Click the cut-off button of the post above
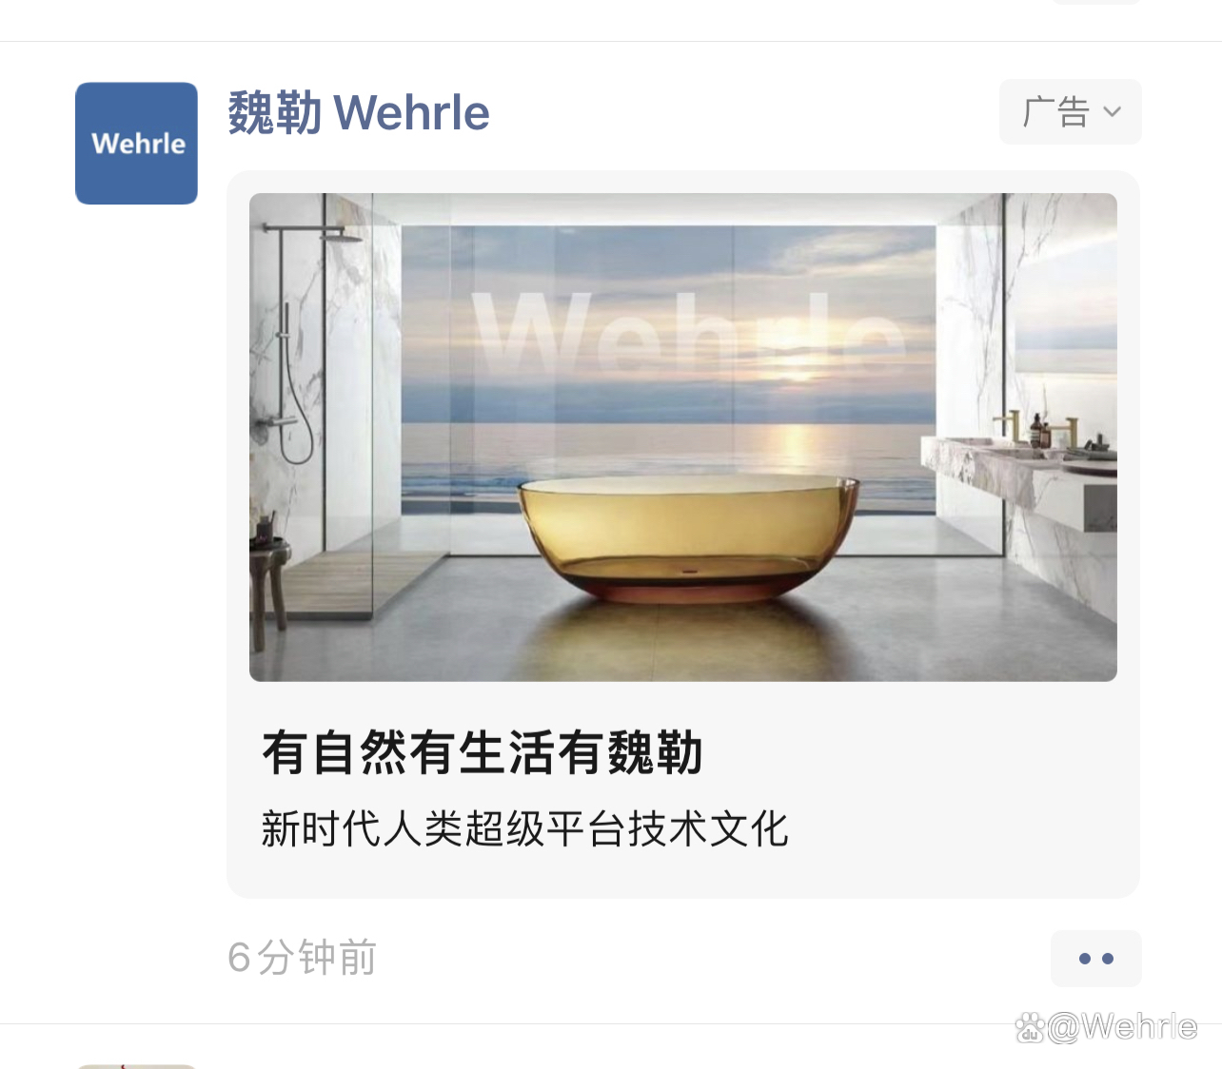Image resolution: width=1222 pixels, height=1069 pixels. pos(1095,2)
